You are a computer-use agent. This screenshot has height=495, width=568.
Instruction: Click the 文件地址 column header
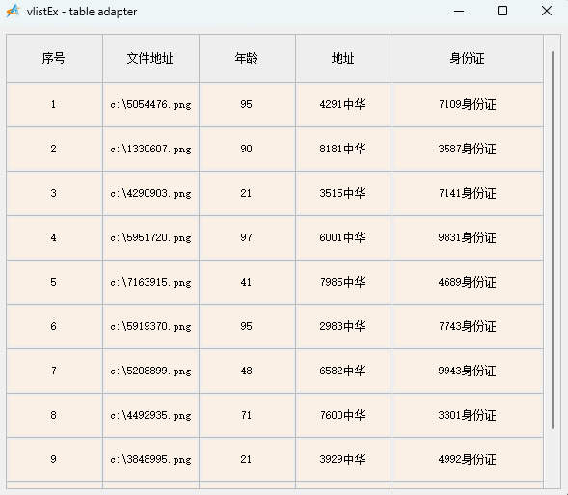click(150, 58)
